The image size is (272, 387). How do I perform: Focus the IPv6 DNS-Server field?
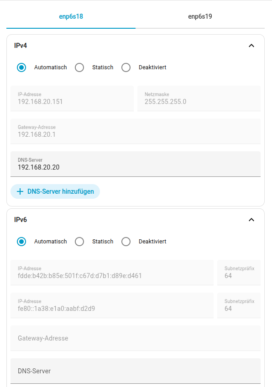point(136,371)
